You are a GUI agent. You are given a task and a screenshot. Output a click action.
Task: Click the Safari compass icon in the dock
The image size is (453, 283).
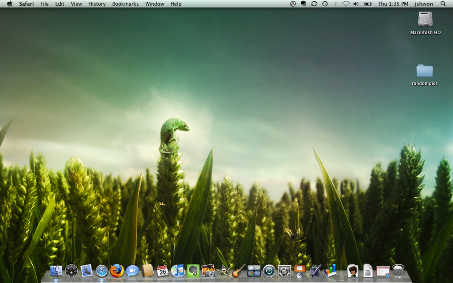coord(102,271)
